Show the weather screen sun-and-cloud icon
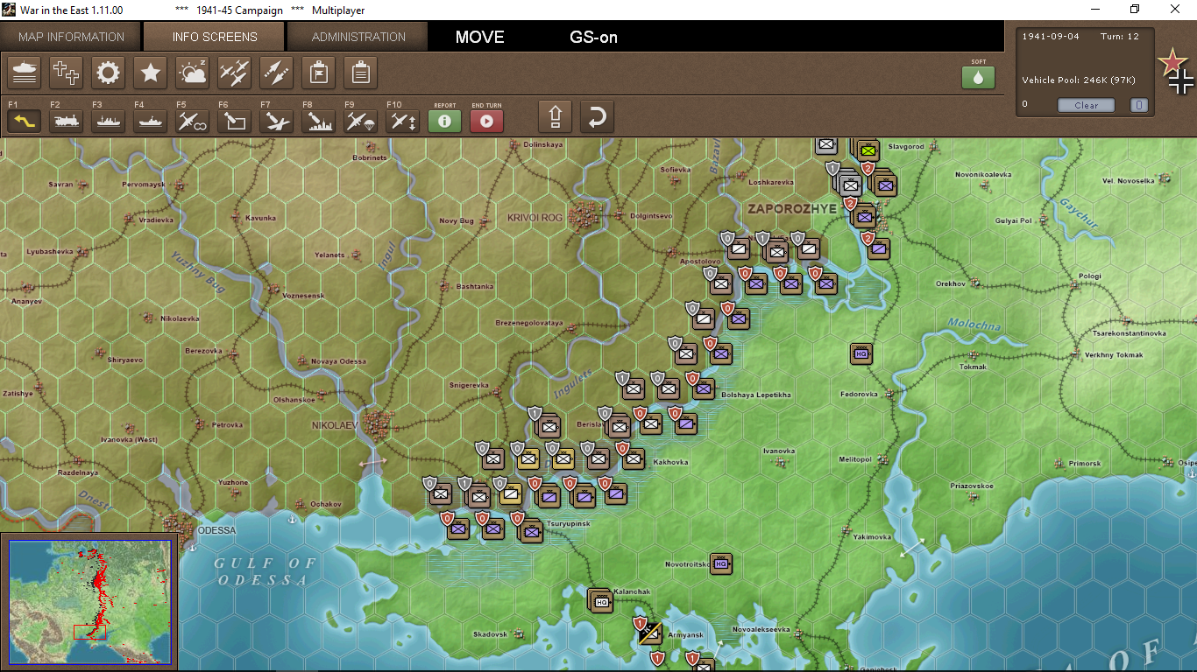 pos(192,73)
